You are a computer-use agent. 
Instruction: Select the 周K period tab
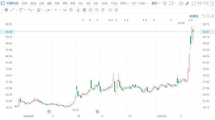pyautogui.click(x=49, y=3)
